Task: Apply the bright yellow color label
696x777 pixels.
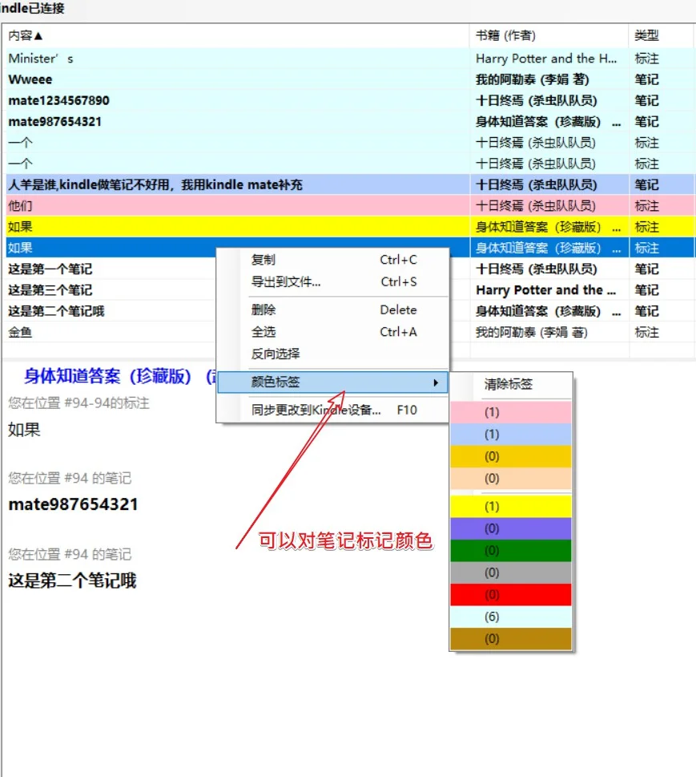Action: 511,507
